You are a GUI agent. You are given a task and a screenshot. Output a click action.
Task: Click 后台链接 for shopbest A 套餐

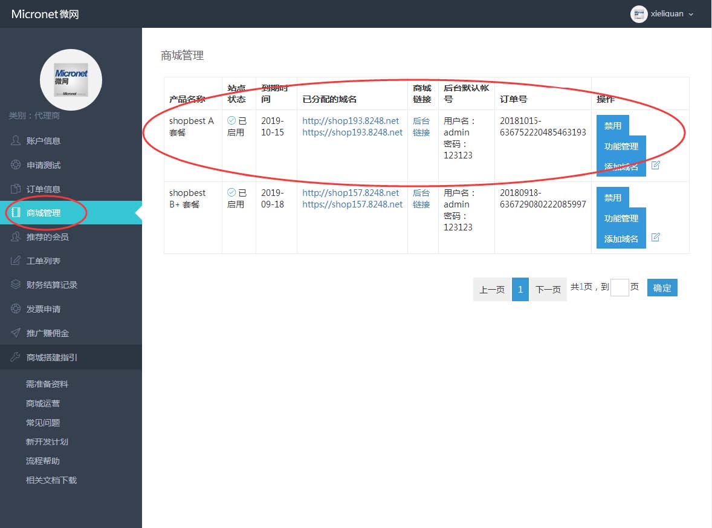coord(421,127)
